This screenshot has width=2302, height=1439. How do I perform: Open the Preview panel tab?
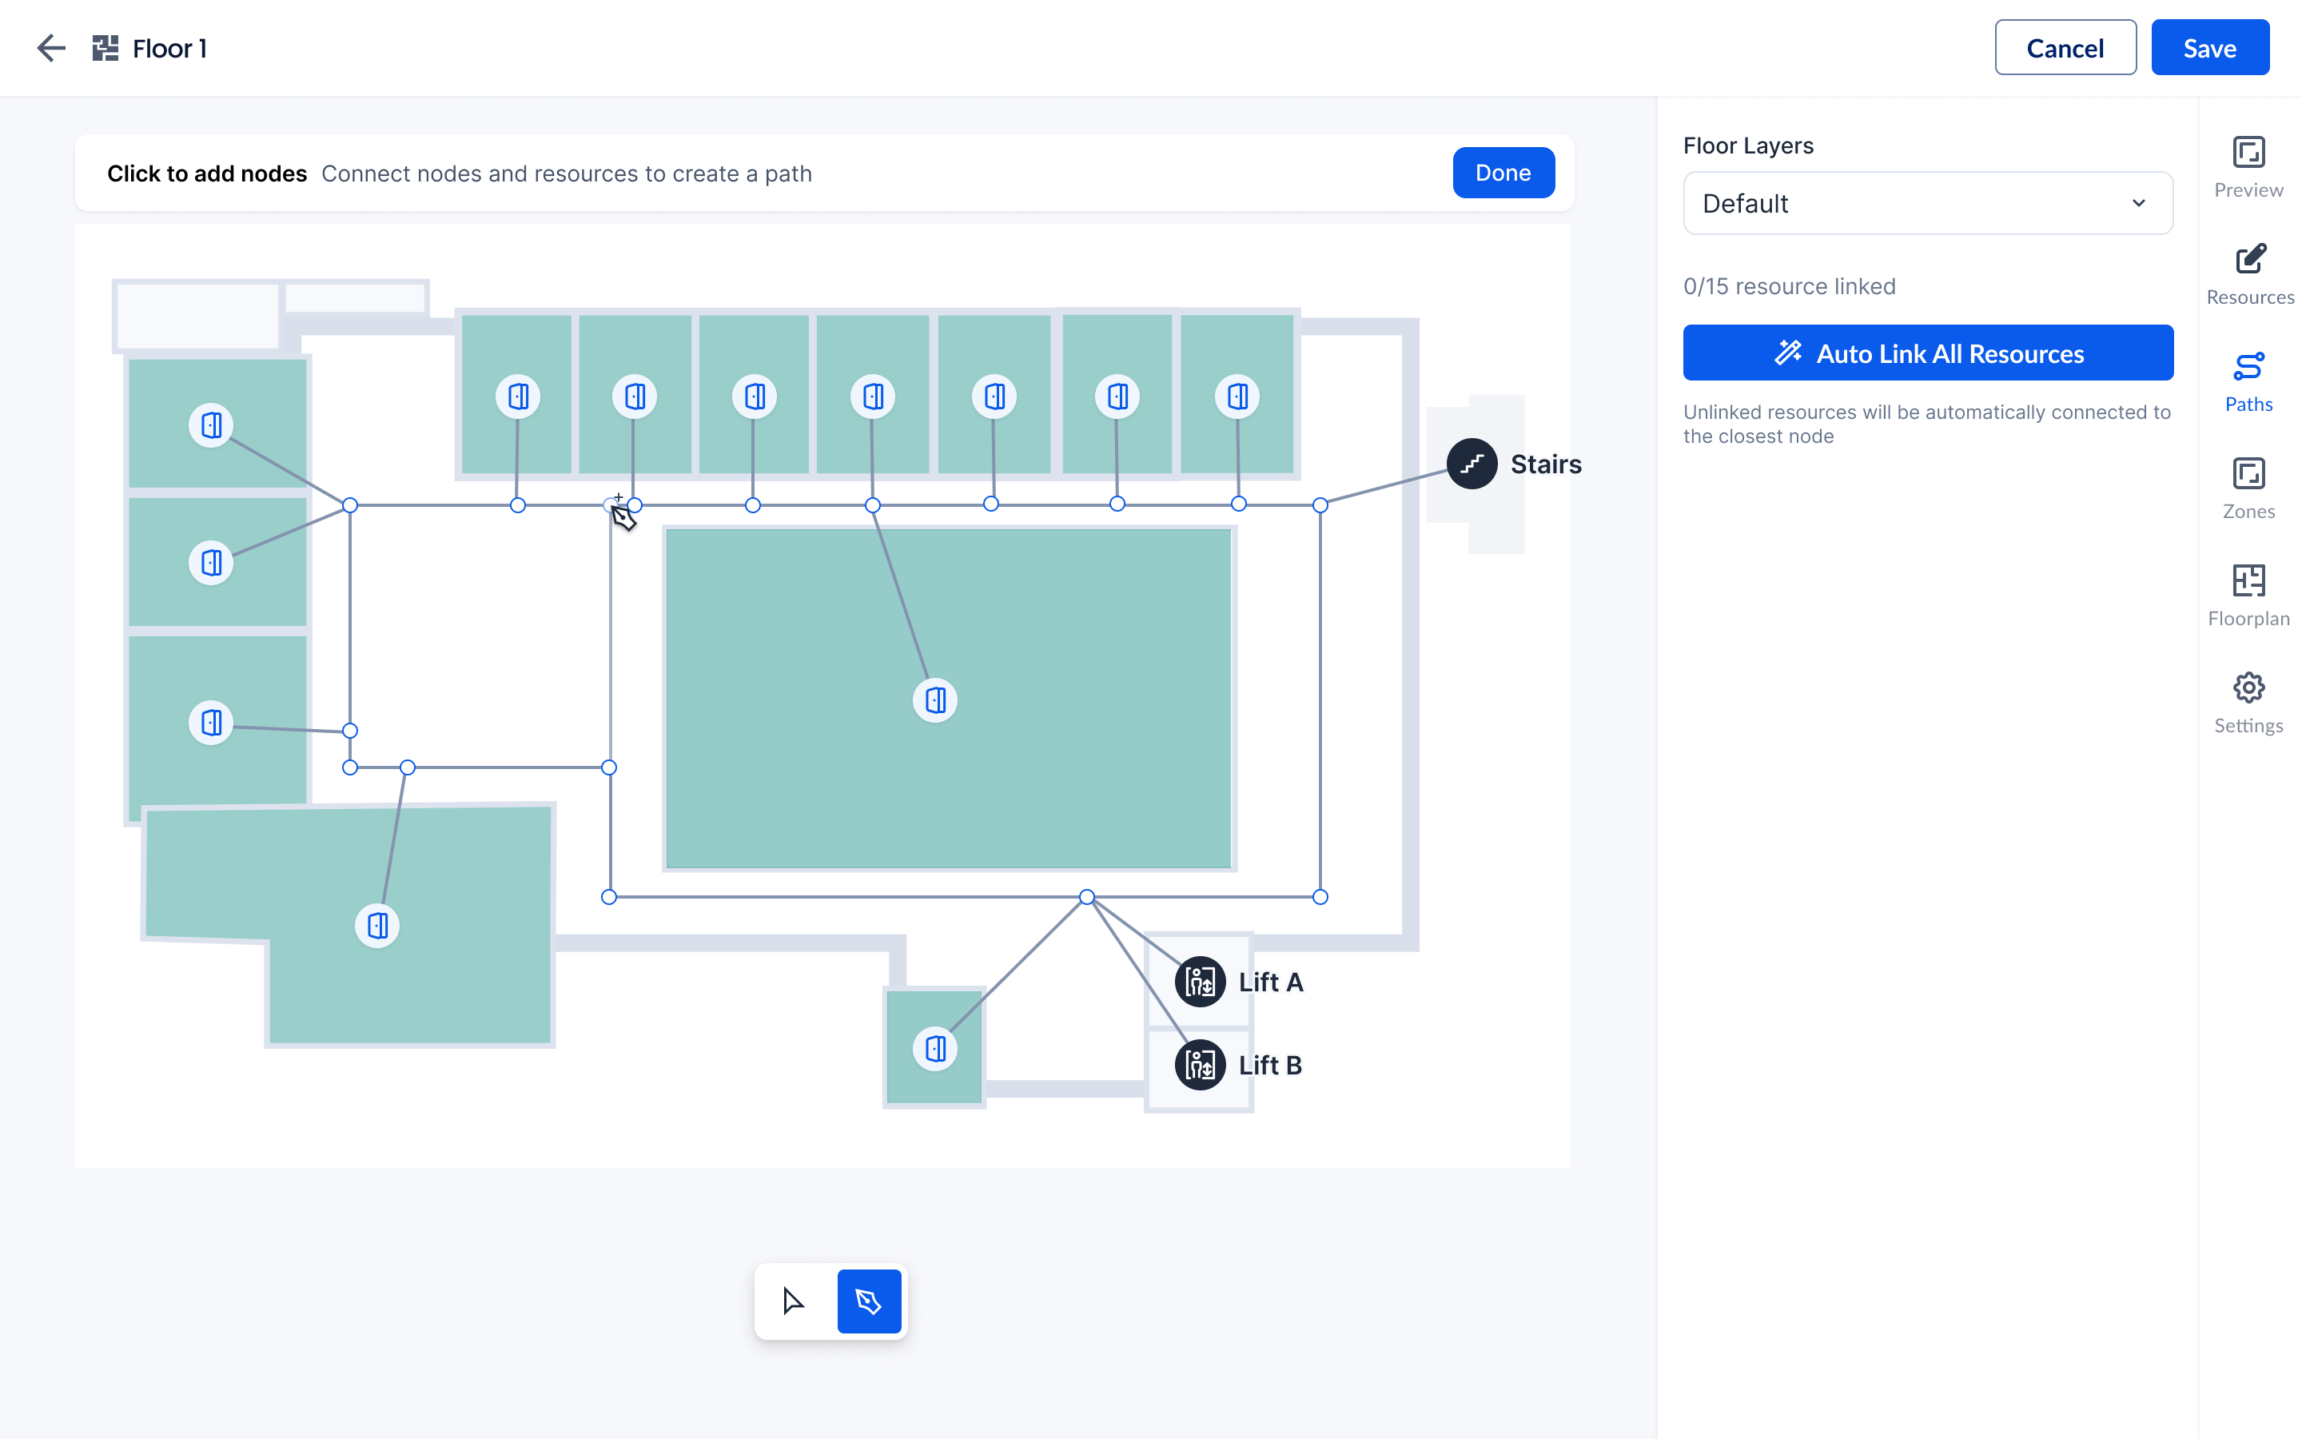[x=2248, y=168]
